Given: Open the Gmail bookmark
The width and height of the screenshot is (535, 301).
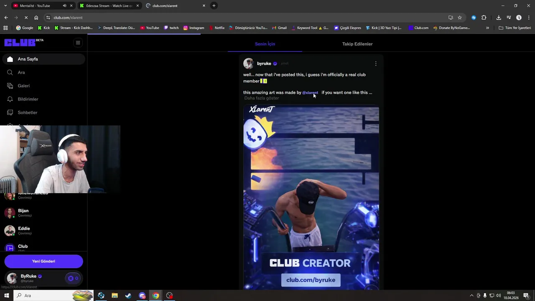Looking at the screenshot, I should click(279, 28).
